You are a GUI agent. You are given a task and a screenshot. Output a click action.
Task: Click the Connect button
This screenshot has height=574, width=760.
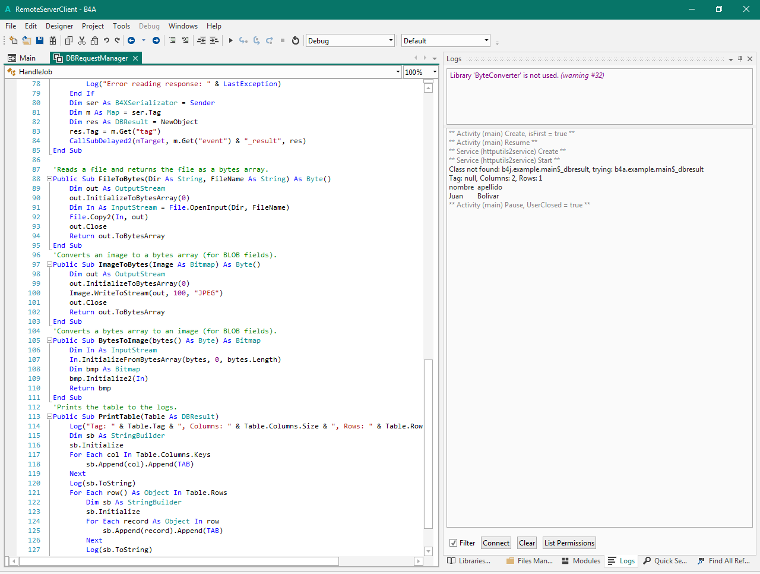coord(496,543)
